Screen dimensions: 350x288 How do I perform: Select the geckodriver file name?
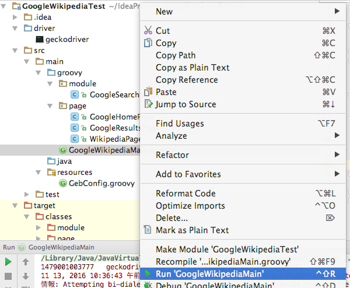(x=67, y=40)
